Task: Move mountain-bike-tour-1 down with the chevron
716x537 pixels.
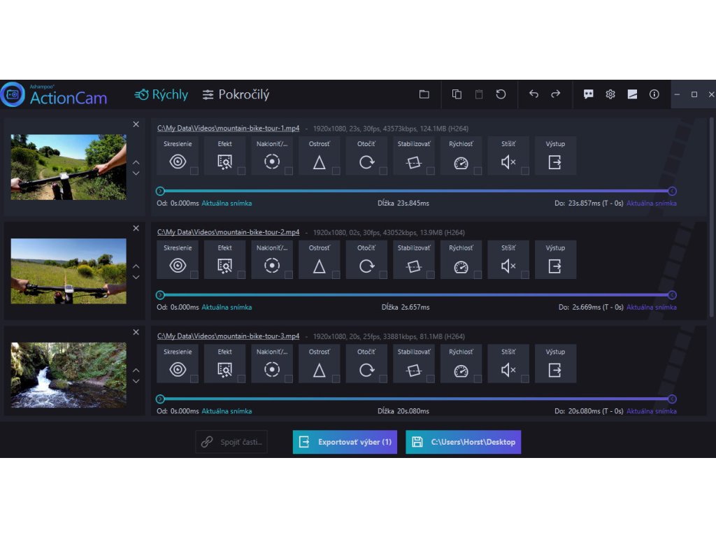Action: point(136,173)
